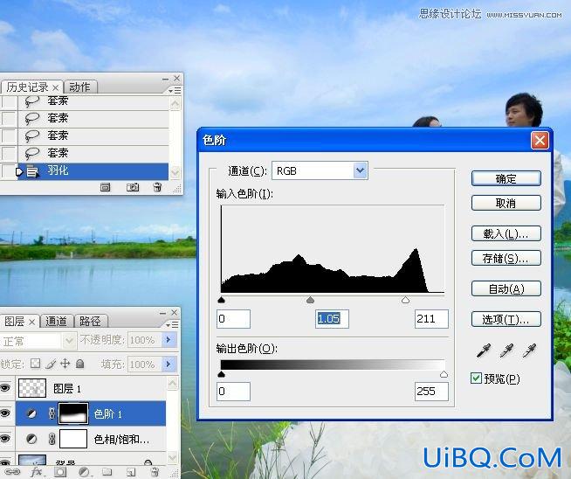Screen dimensions: 571x479
Task: Create new snapshot in History panel
Action: tap(133, 187)
